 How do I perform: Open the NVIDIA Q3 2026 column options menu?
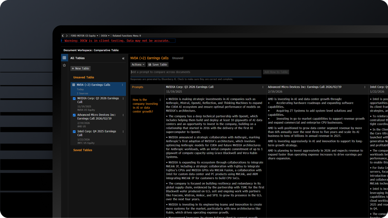click(x=263, y=87)
